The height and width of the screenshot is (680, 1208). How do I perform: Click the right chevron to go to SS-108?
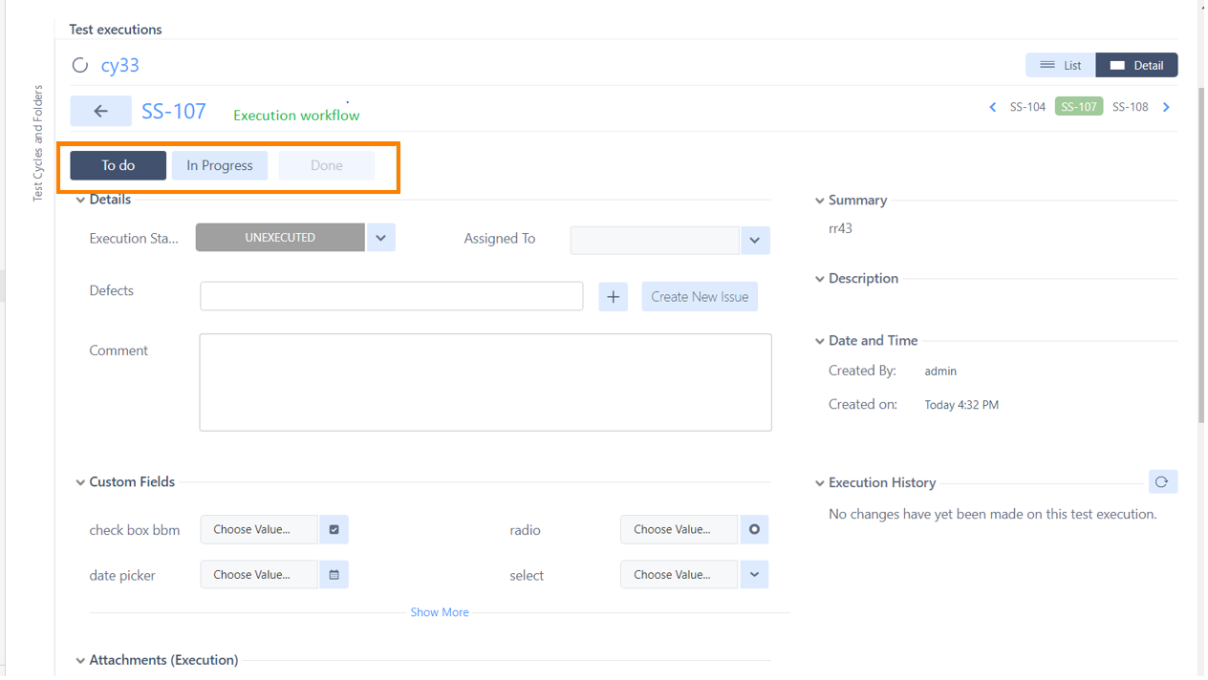(x=1166, y=107)
